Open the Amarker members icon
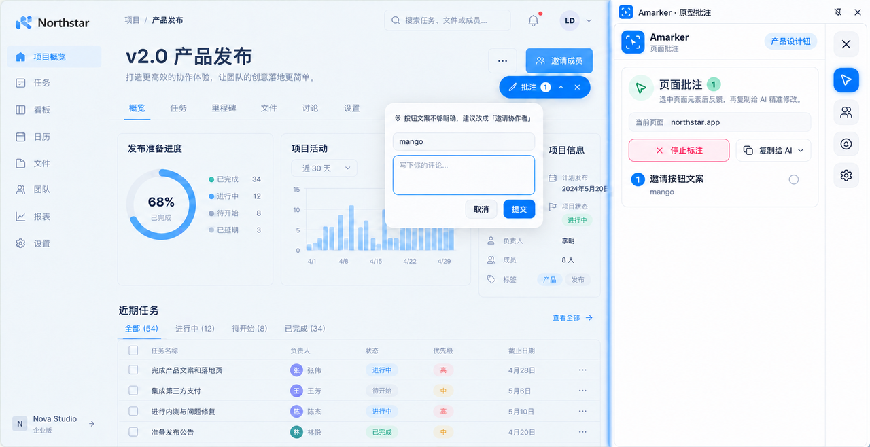The width and height of the screenshot is (870, 447). click(846, 112)
